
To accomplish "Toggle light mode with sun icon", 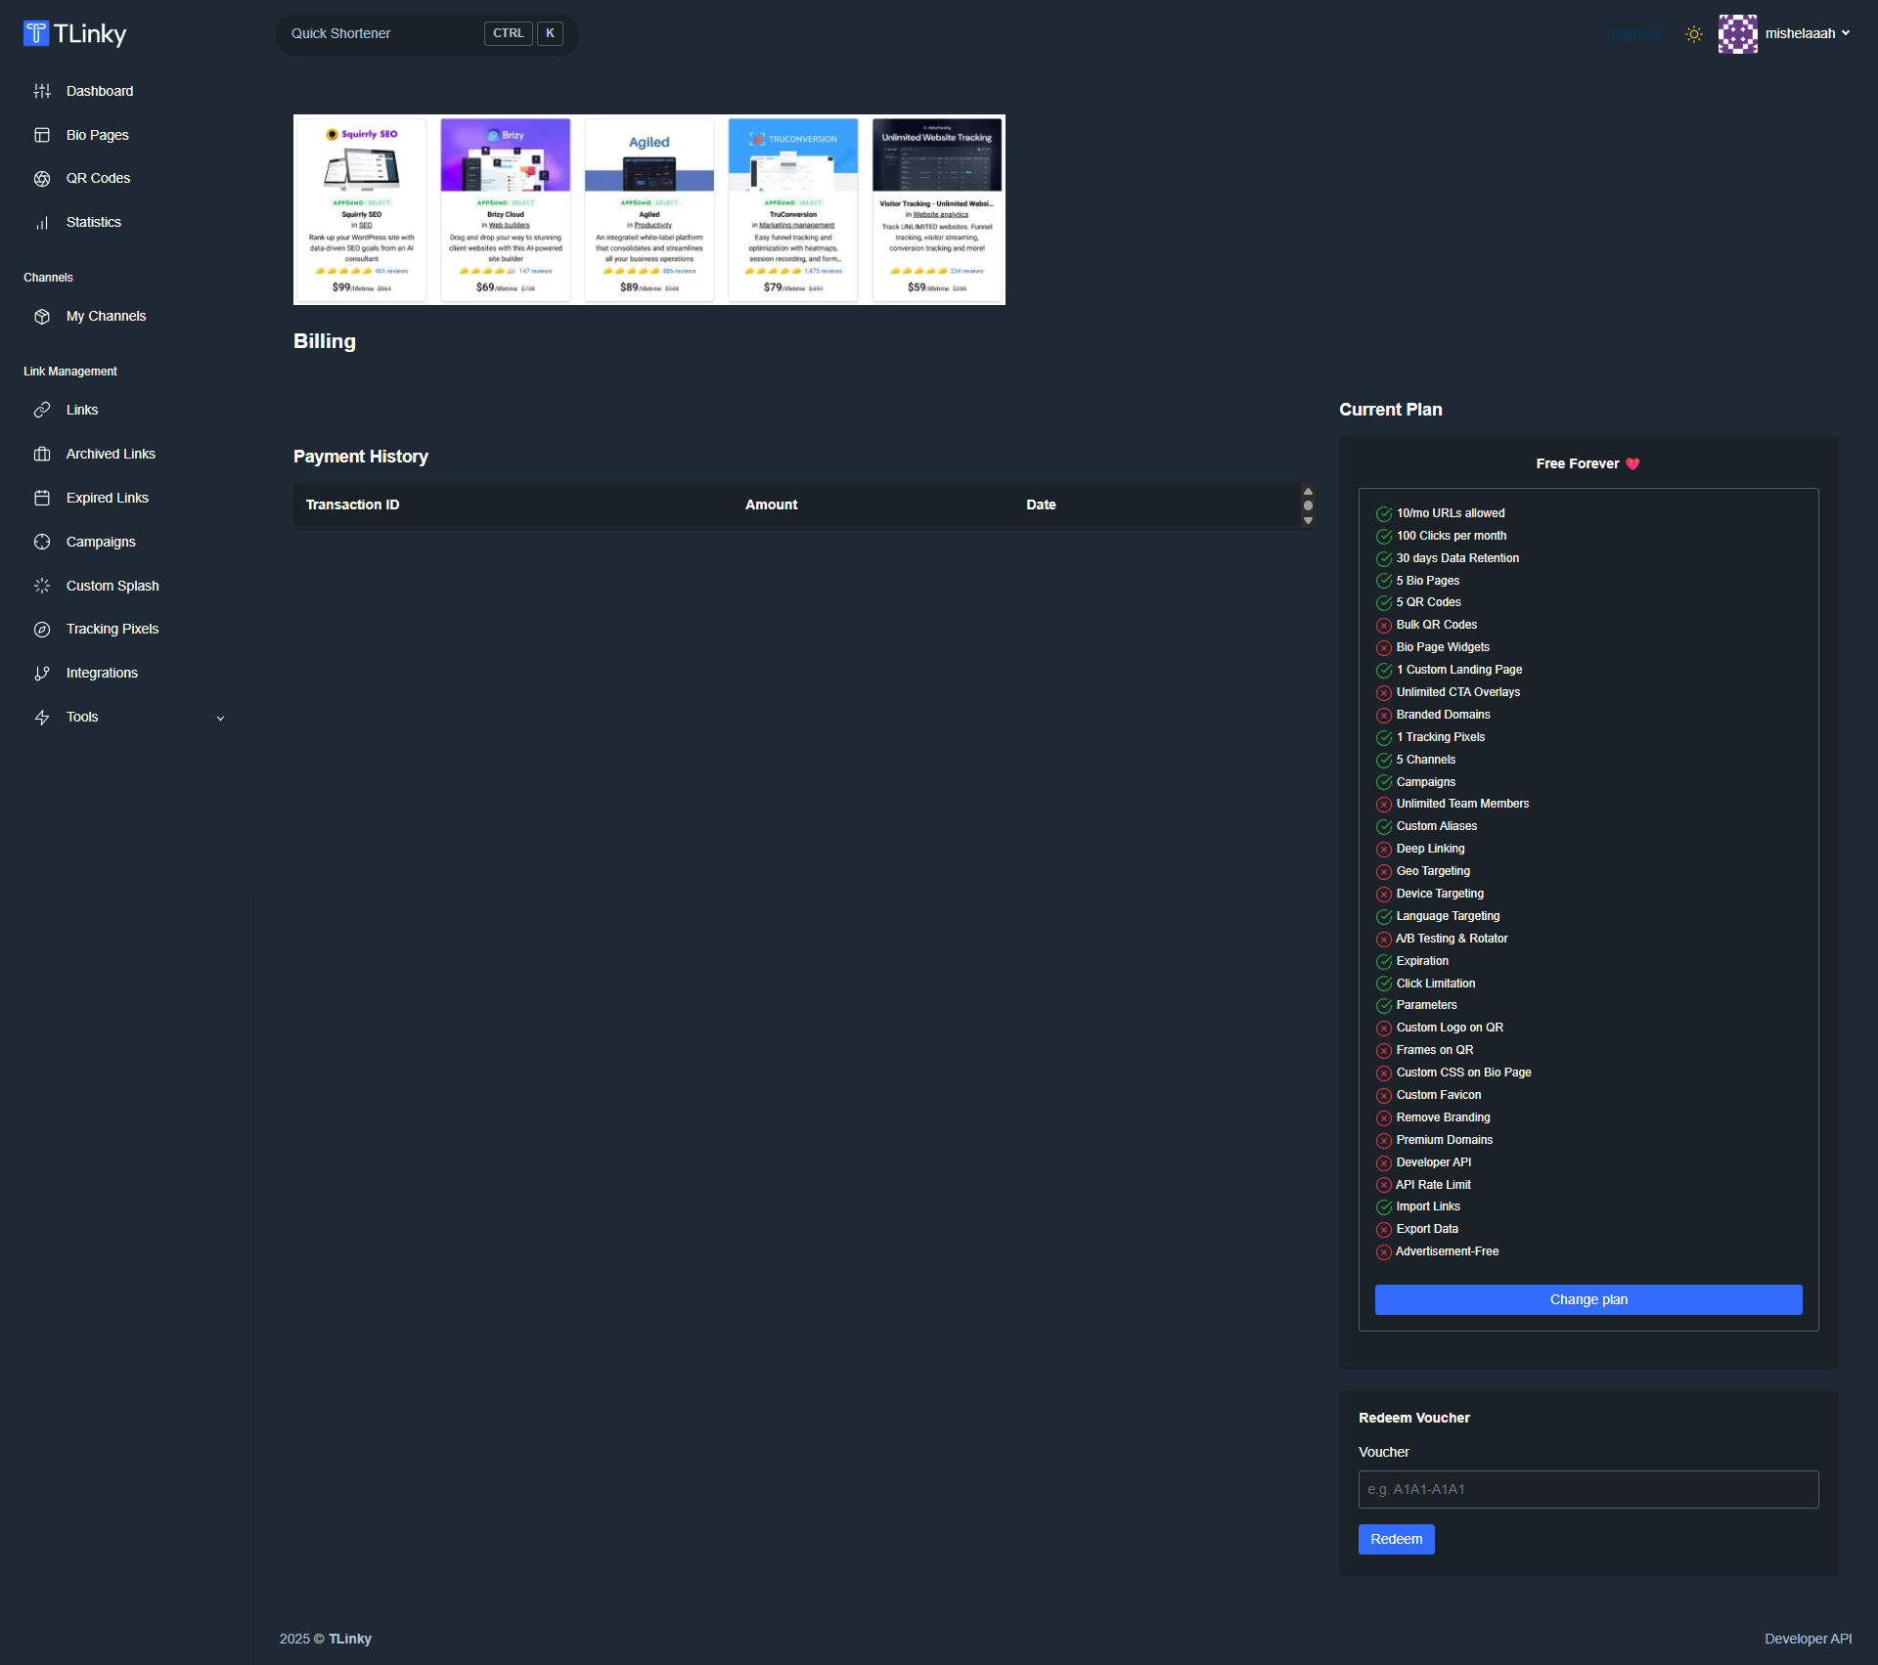I will click(x=1694, y=34).
